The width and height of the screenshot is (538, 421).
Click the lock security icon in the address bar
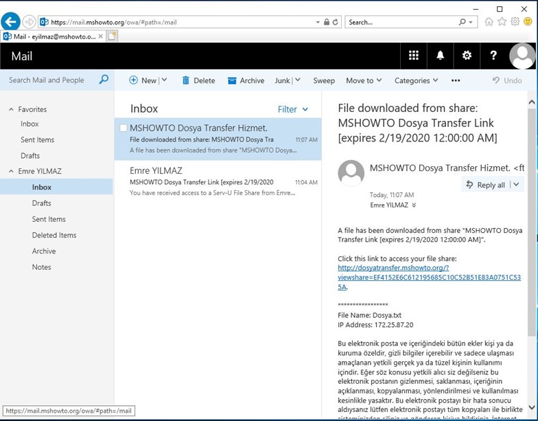click(327, 22)
